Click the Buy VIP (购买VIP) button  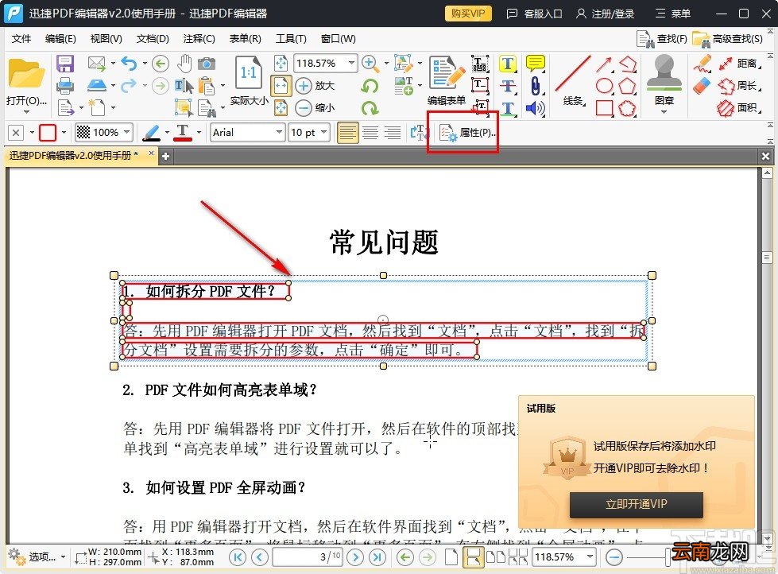click(468, 14)
